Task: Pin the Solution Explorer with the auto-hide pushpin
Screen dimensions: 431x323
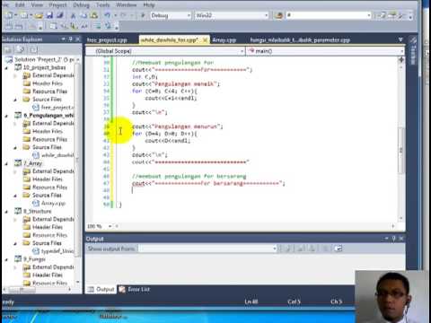Action: coord(70,39)
